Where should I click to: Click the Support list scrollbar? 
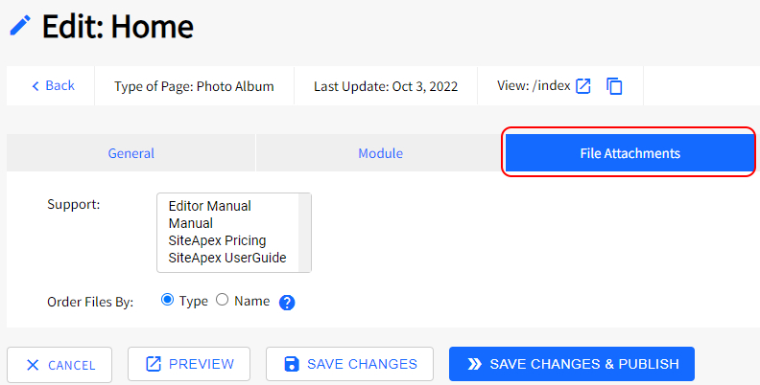point(305,233)
